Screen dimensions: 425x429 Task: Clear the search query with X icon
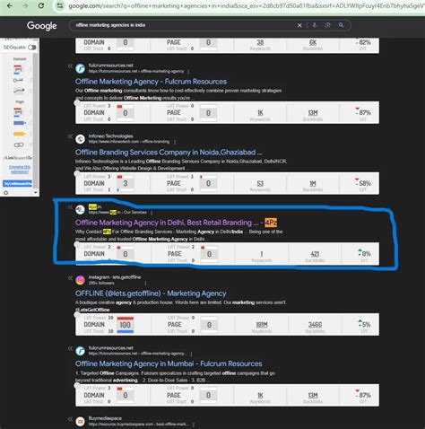tap(299, 25)
